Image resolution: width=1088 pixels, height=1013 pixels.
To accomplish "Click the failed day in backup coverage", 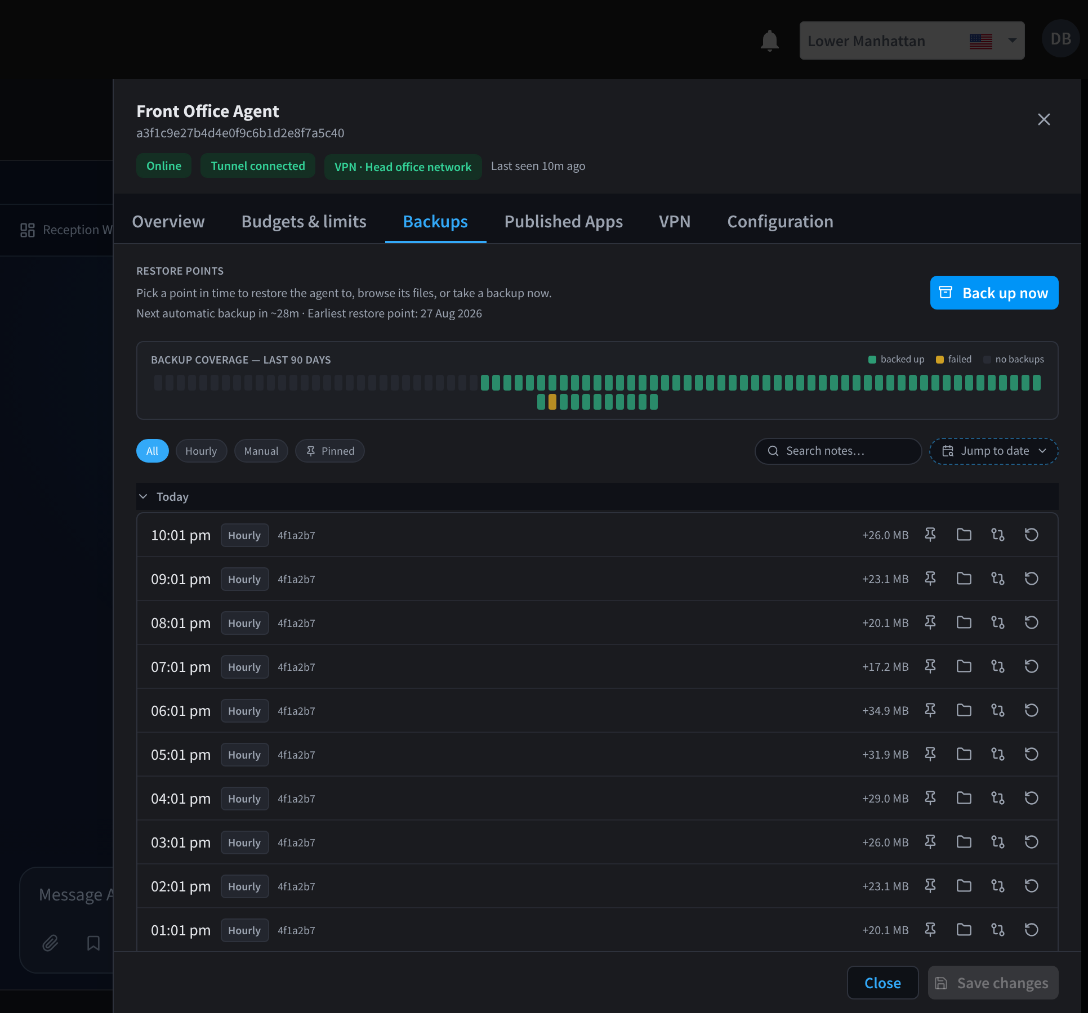I will pyautogui.click(x=552, y=402).
